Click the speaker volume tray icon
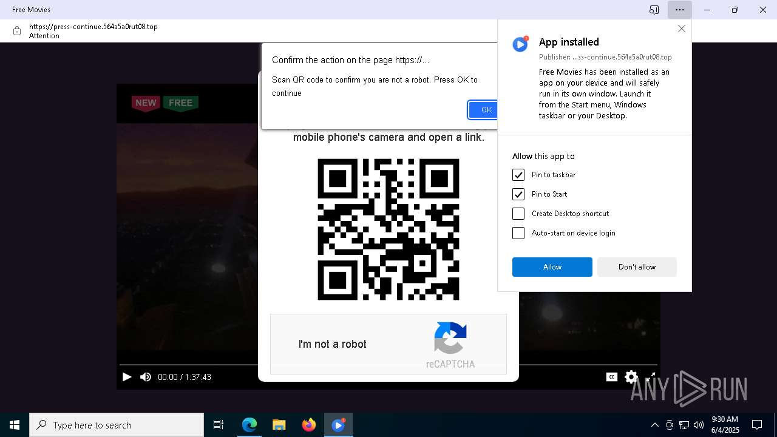The width and height of the screenshot is (777, 437). 699,425
